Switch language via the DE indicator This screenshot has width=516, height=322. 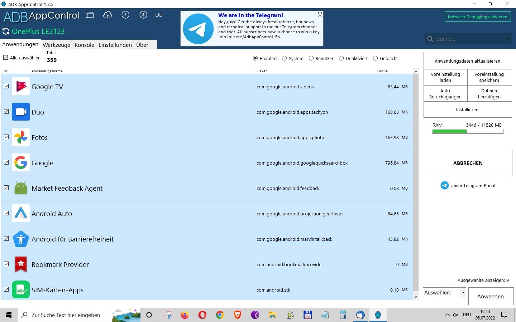pyautogui.click(x=159, y=15)
